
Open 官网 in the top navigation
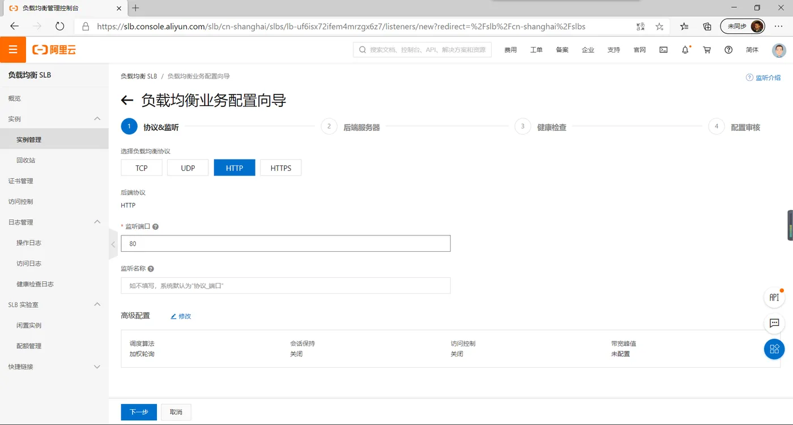coord(639,50)
